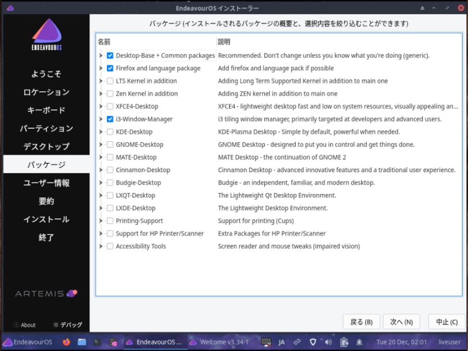
Task: Open the liveuser menu in the panel
Action: [449, 342]
